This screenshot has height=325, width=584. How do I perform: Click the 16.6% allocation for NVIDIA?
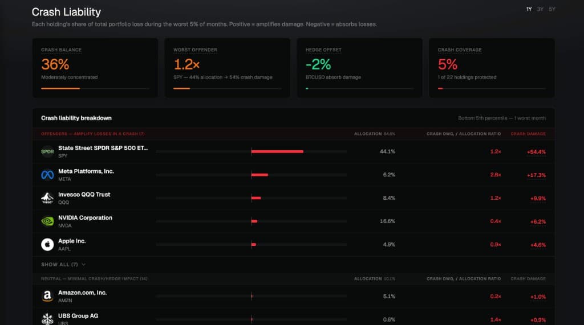(x=387, y=221)
